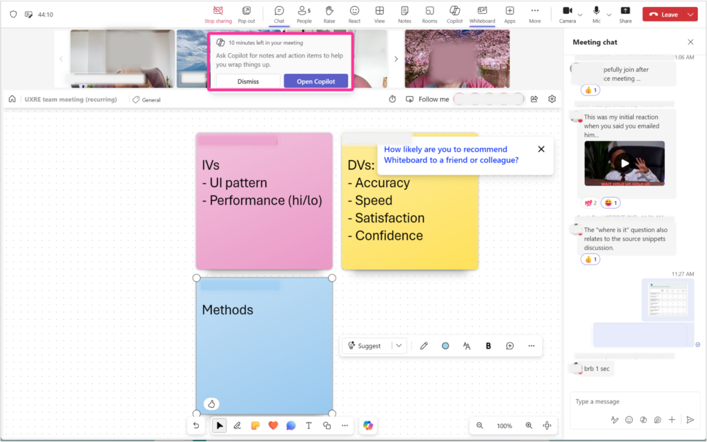The image size is (707, 442).
Task: Click the Open Copilot button
Action: 316,81
